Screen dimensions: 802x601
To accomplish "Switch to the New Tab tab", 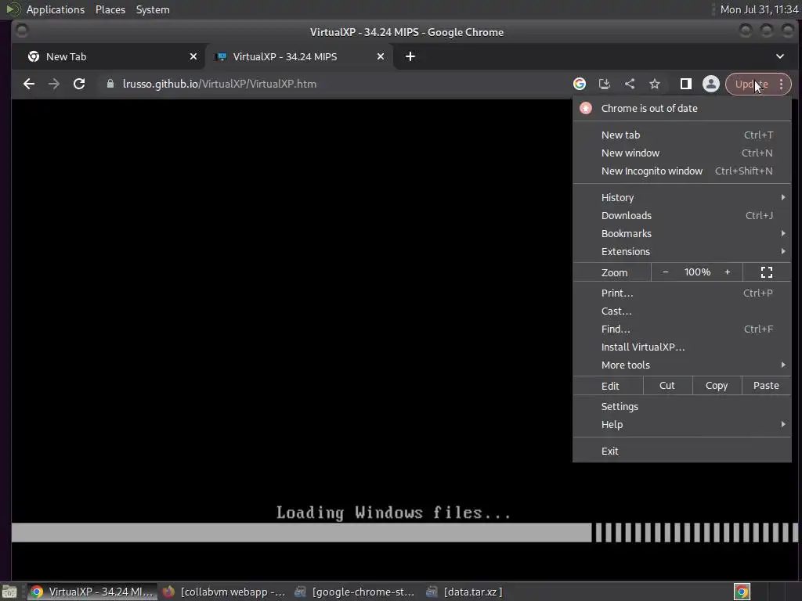I will [x=110, y=56].
